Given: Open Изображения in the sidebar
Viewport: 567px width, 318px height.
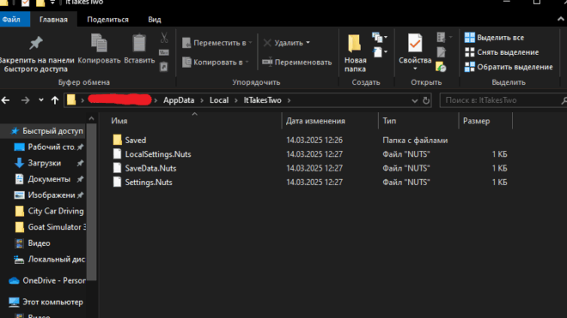Looking at the screenshot, I should (x=49, y=195).
